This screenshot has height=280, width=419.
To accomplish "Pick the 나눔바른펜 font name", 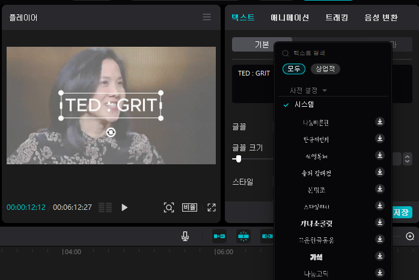I will 316,122.
